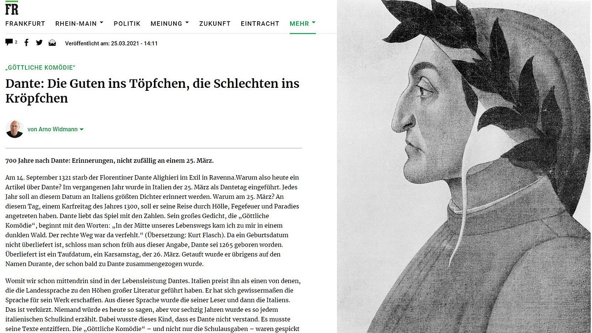
Task: Click the FR logo
Action: (x=12, y=8)
